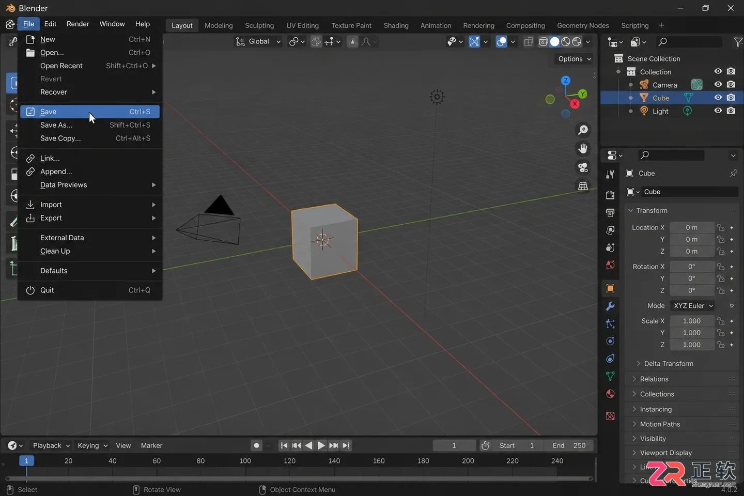The width and height of the screenshot is (744, 496).
Task: Open the View Layer properties tab icon
Action: (610, 230)
